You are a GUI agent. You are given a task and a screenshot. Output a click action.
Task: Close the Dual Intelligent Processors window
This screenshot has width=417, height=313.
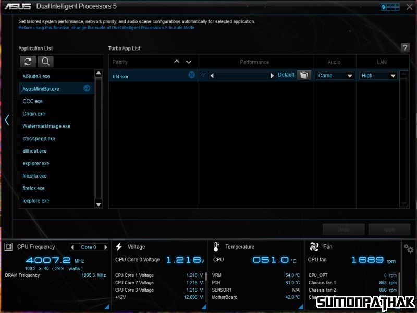(409, 7)
